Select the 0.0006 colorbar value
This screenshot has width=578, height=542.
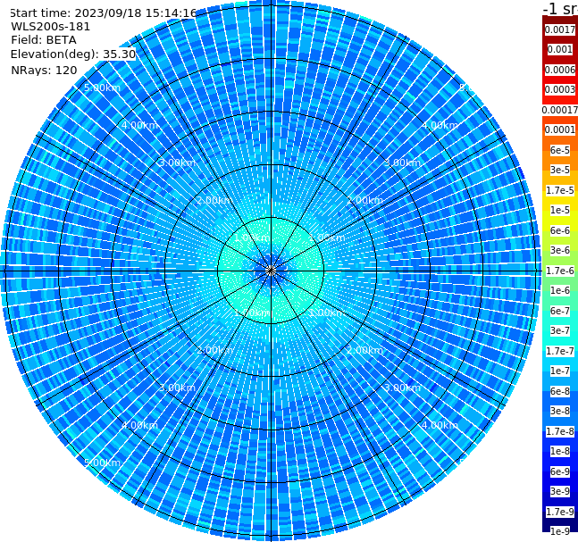click(x=560, y=70)
